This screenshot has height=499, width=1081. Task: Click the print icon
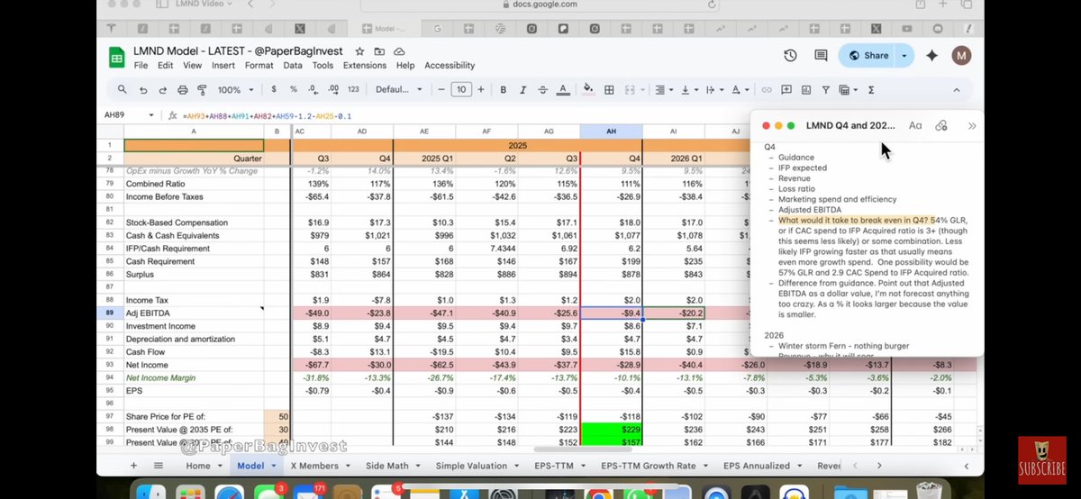(x=183, y=90)
